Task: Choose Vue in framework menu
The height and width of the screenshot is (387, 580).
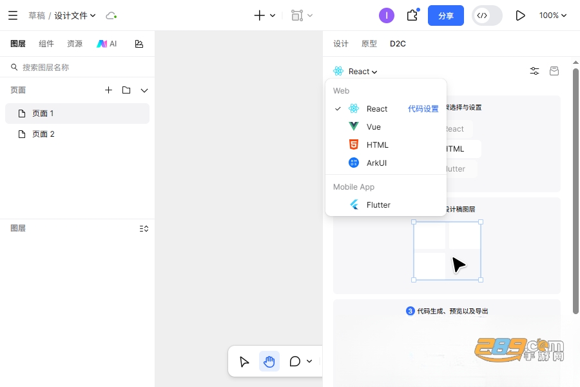Action: click(386, 126)
